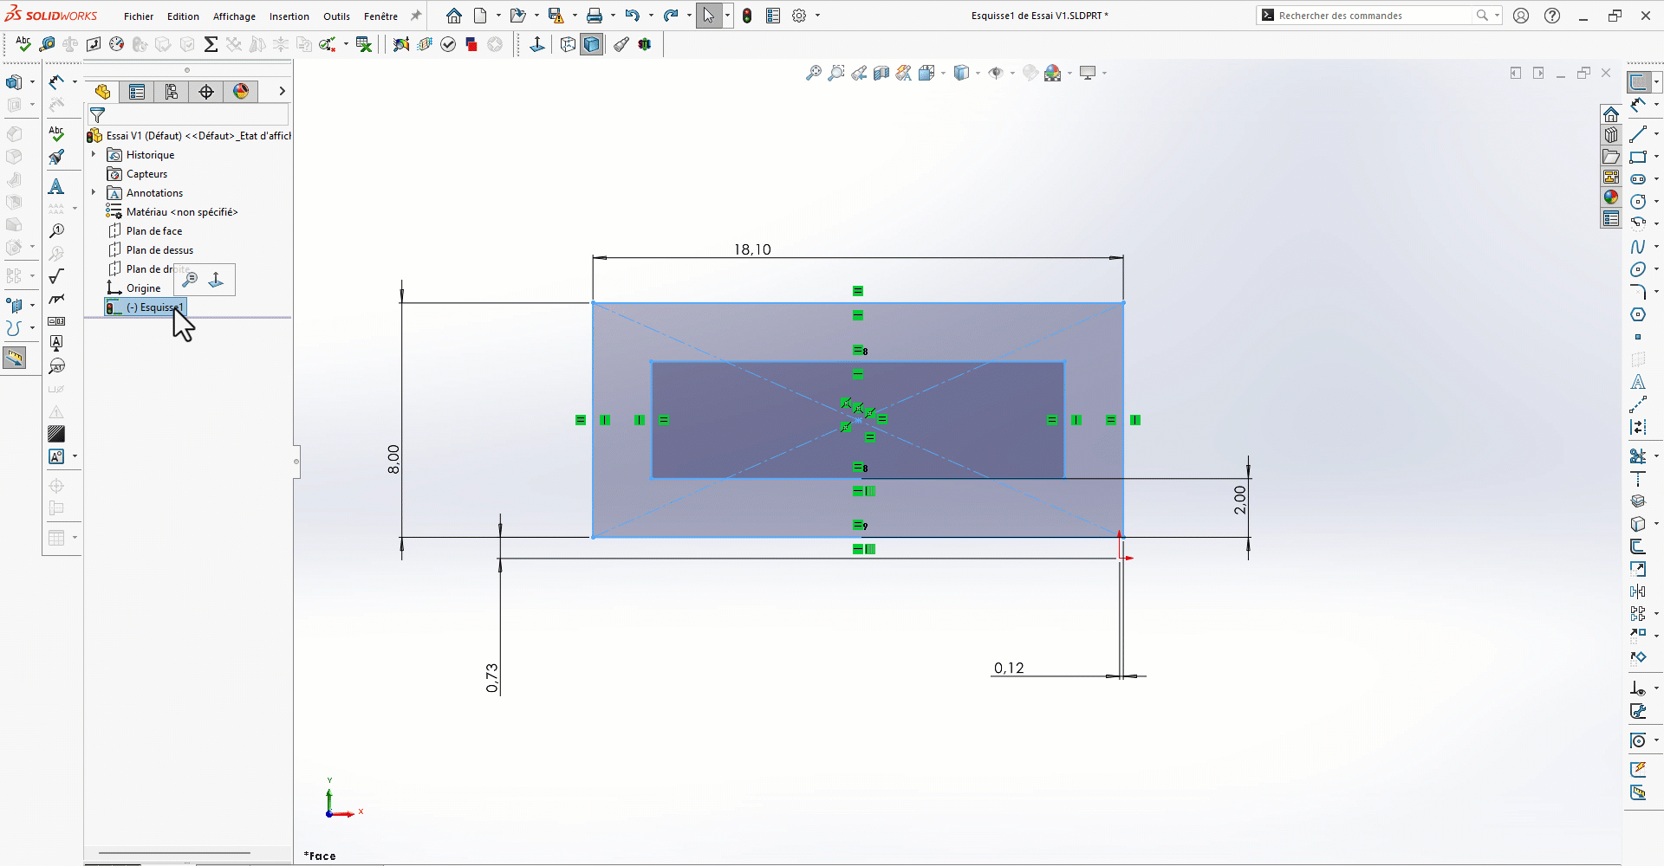Select the Esquisse1 sketch in the tree
Viewport: 1664px width, 866px height.
[x=146, y=307]
